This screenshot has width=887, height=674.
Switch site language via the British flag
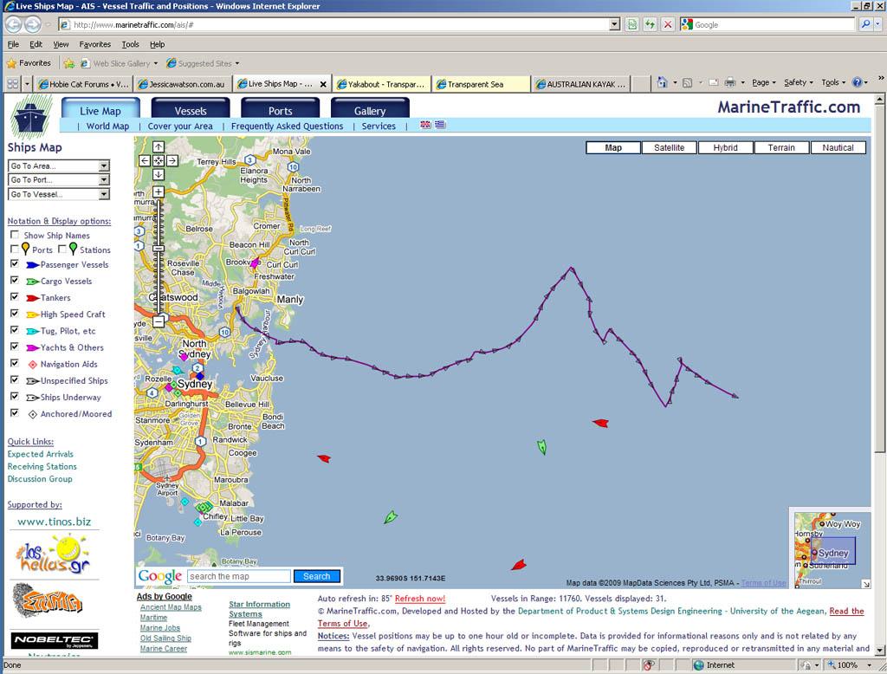[x=425, y=125]
